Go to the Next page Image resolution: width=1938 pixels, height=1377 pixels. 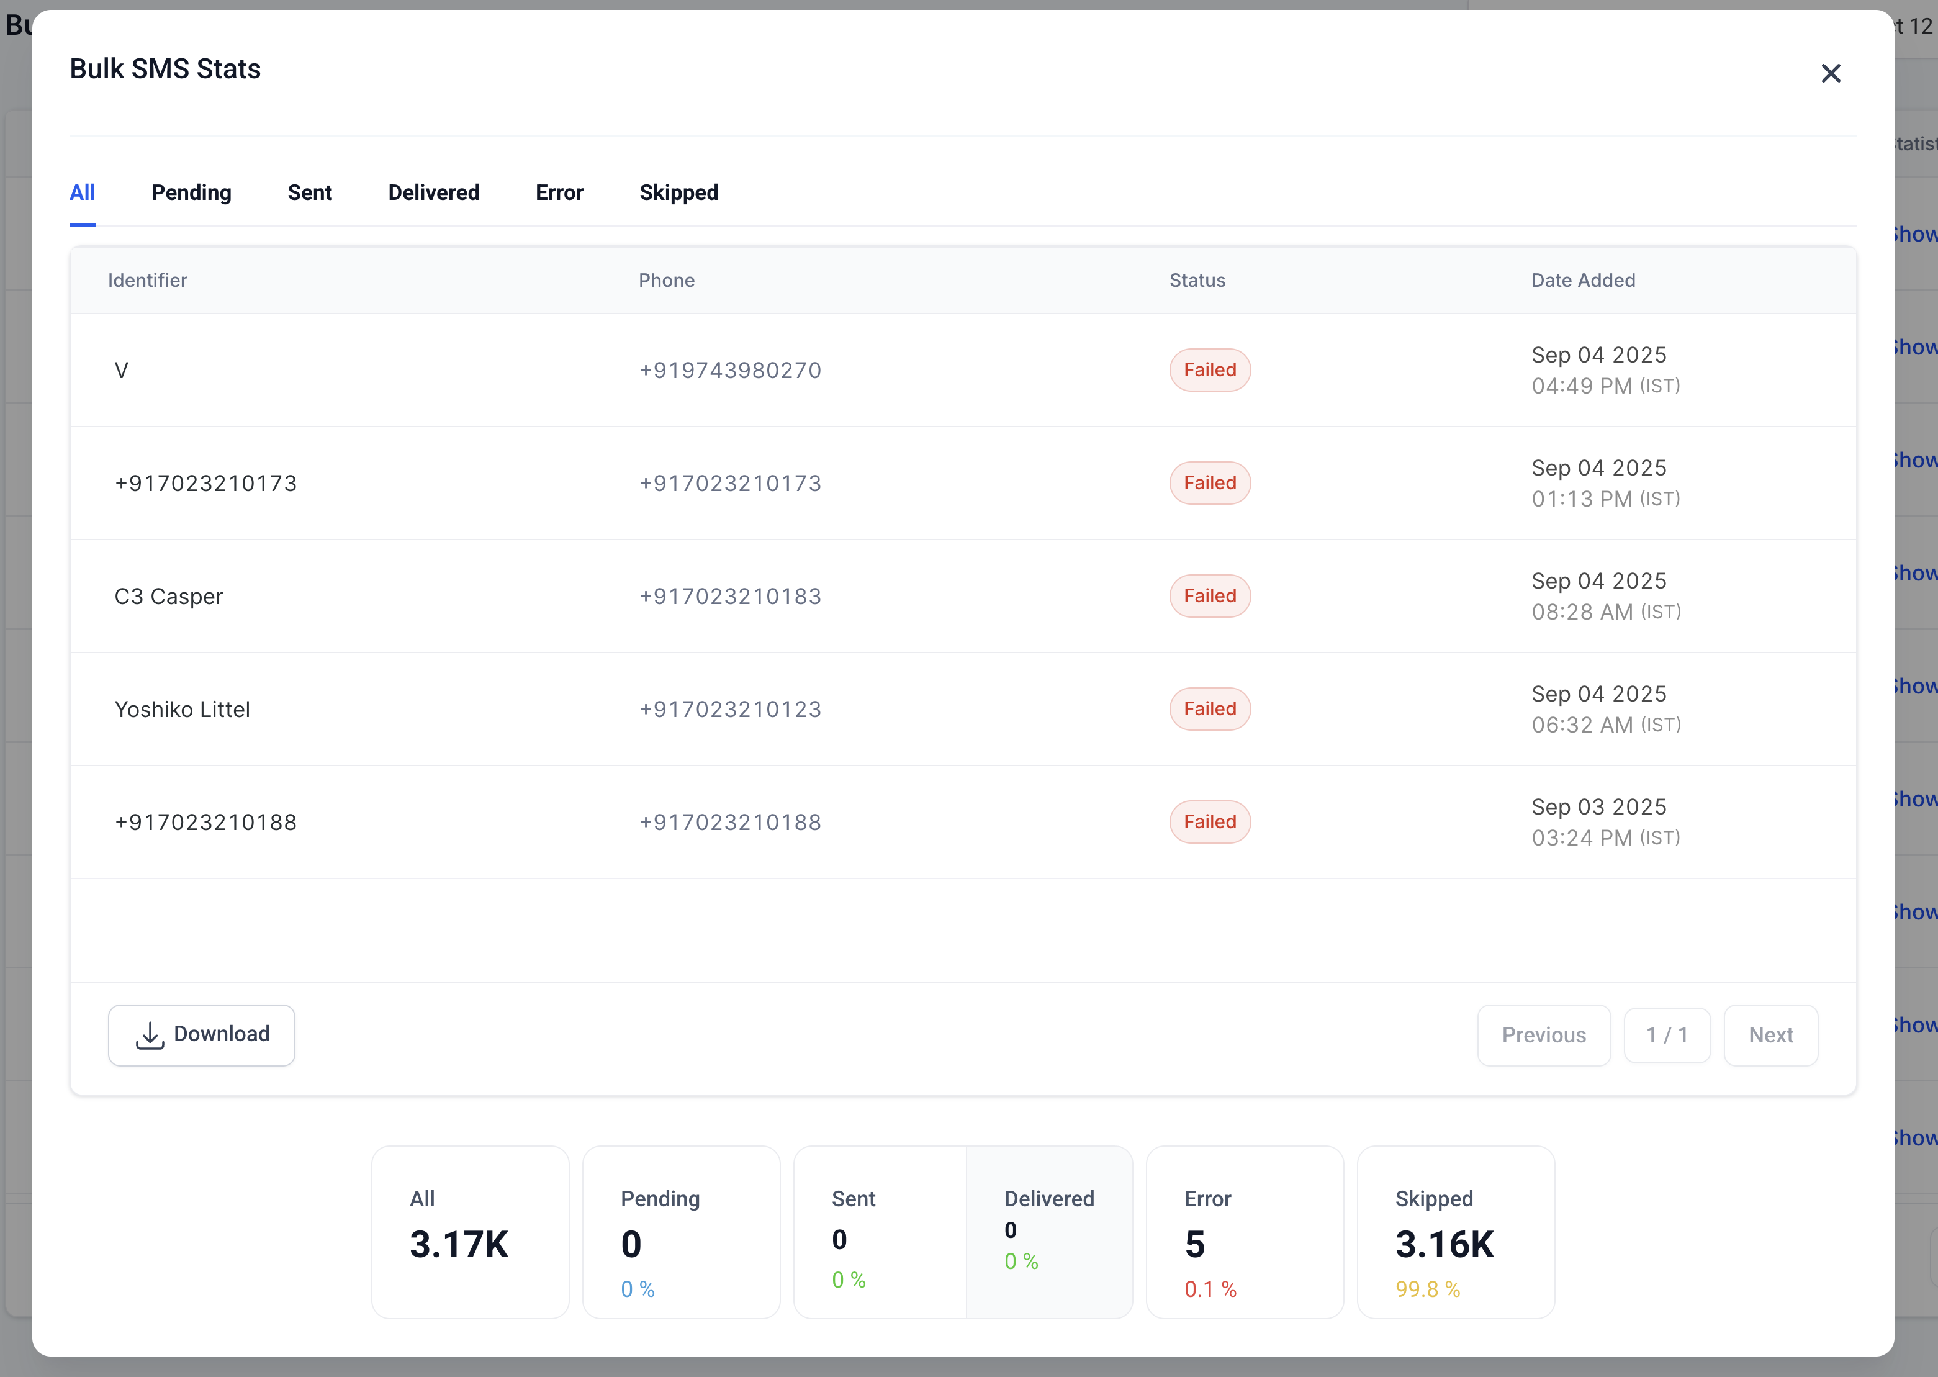pos(1770,1036)
